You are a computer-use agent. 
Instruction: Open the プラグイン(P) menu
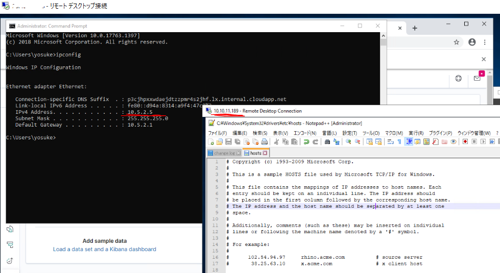click(x=440, y=133)
